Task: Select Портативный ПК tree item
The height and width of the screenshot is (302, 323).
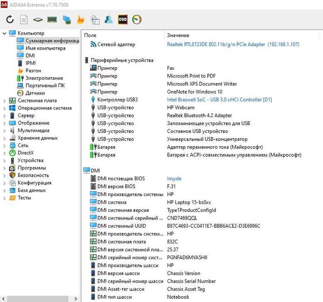Action: point(45,85)
